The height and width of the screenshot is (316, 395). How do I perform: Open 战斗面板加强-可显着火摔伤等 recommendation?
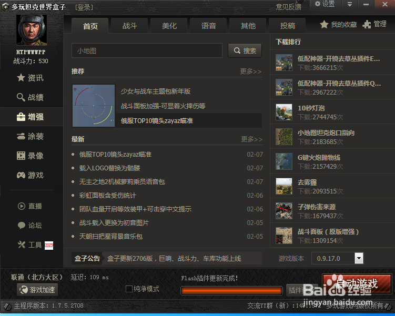pyautogui.click(x=163, y=106)
